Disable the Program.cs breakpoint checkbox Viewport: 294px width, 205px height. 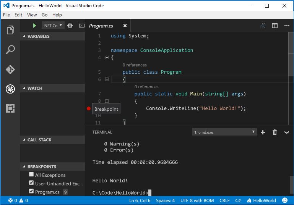[x=31, y=191]
